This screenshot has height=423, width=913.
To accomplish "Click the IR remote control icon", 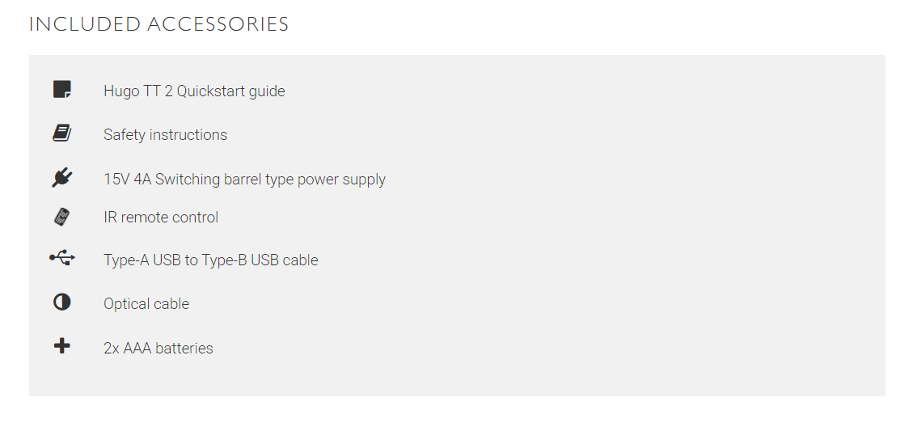I will [x=62, y=217].
